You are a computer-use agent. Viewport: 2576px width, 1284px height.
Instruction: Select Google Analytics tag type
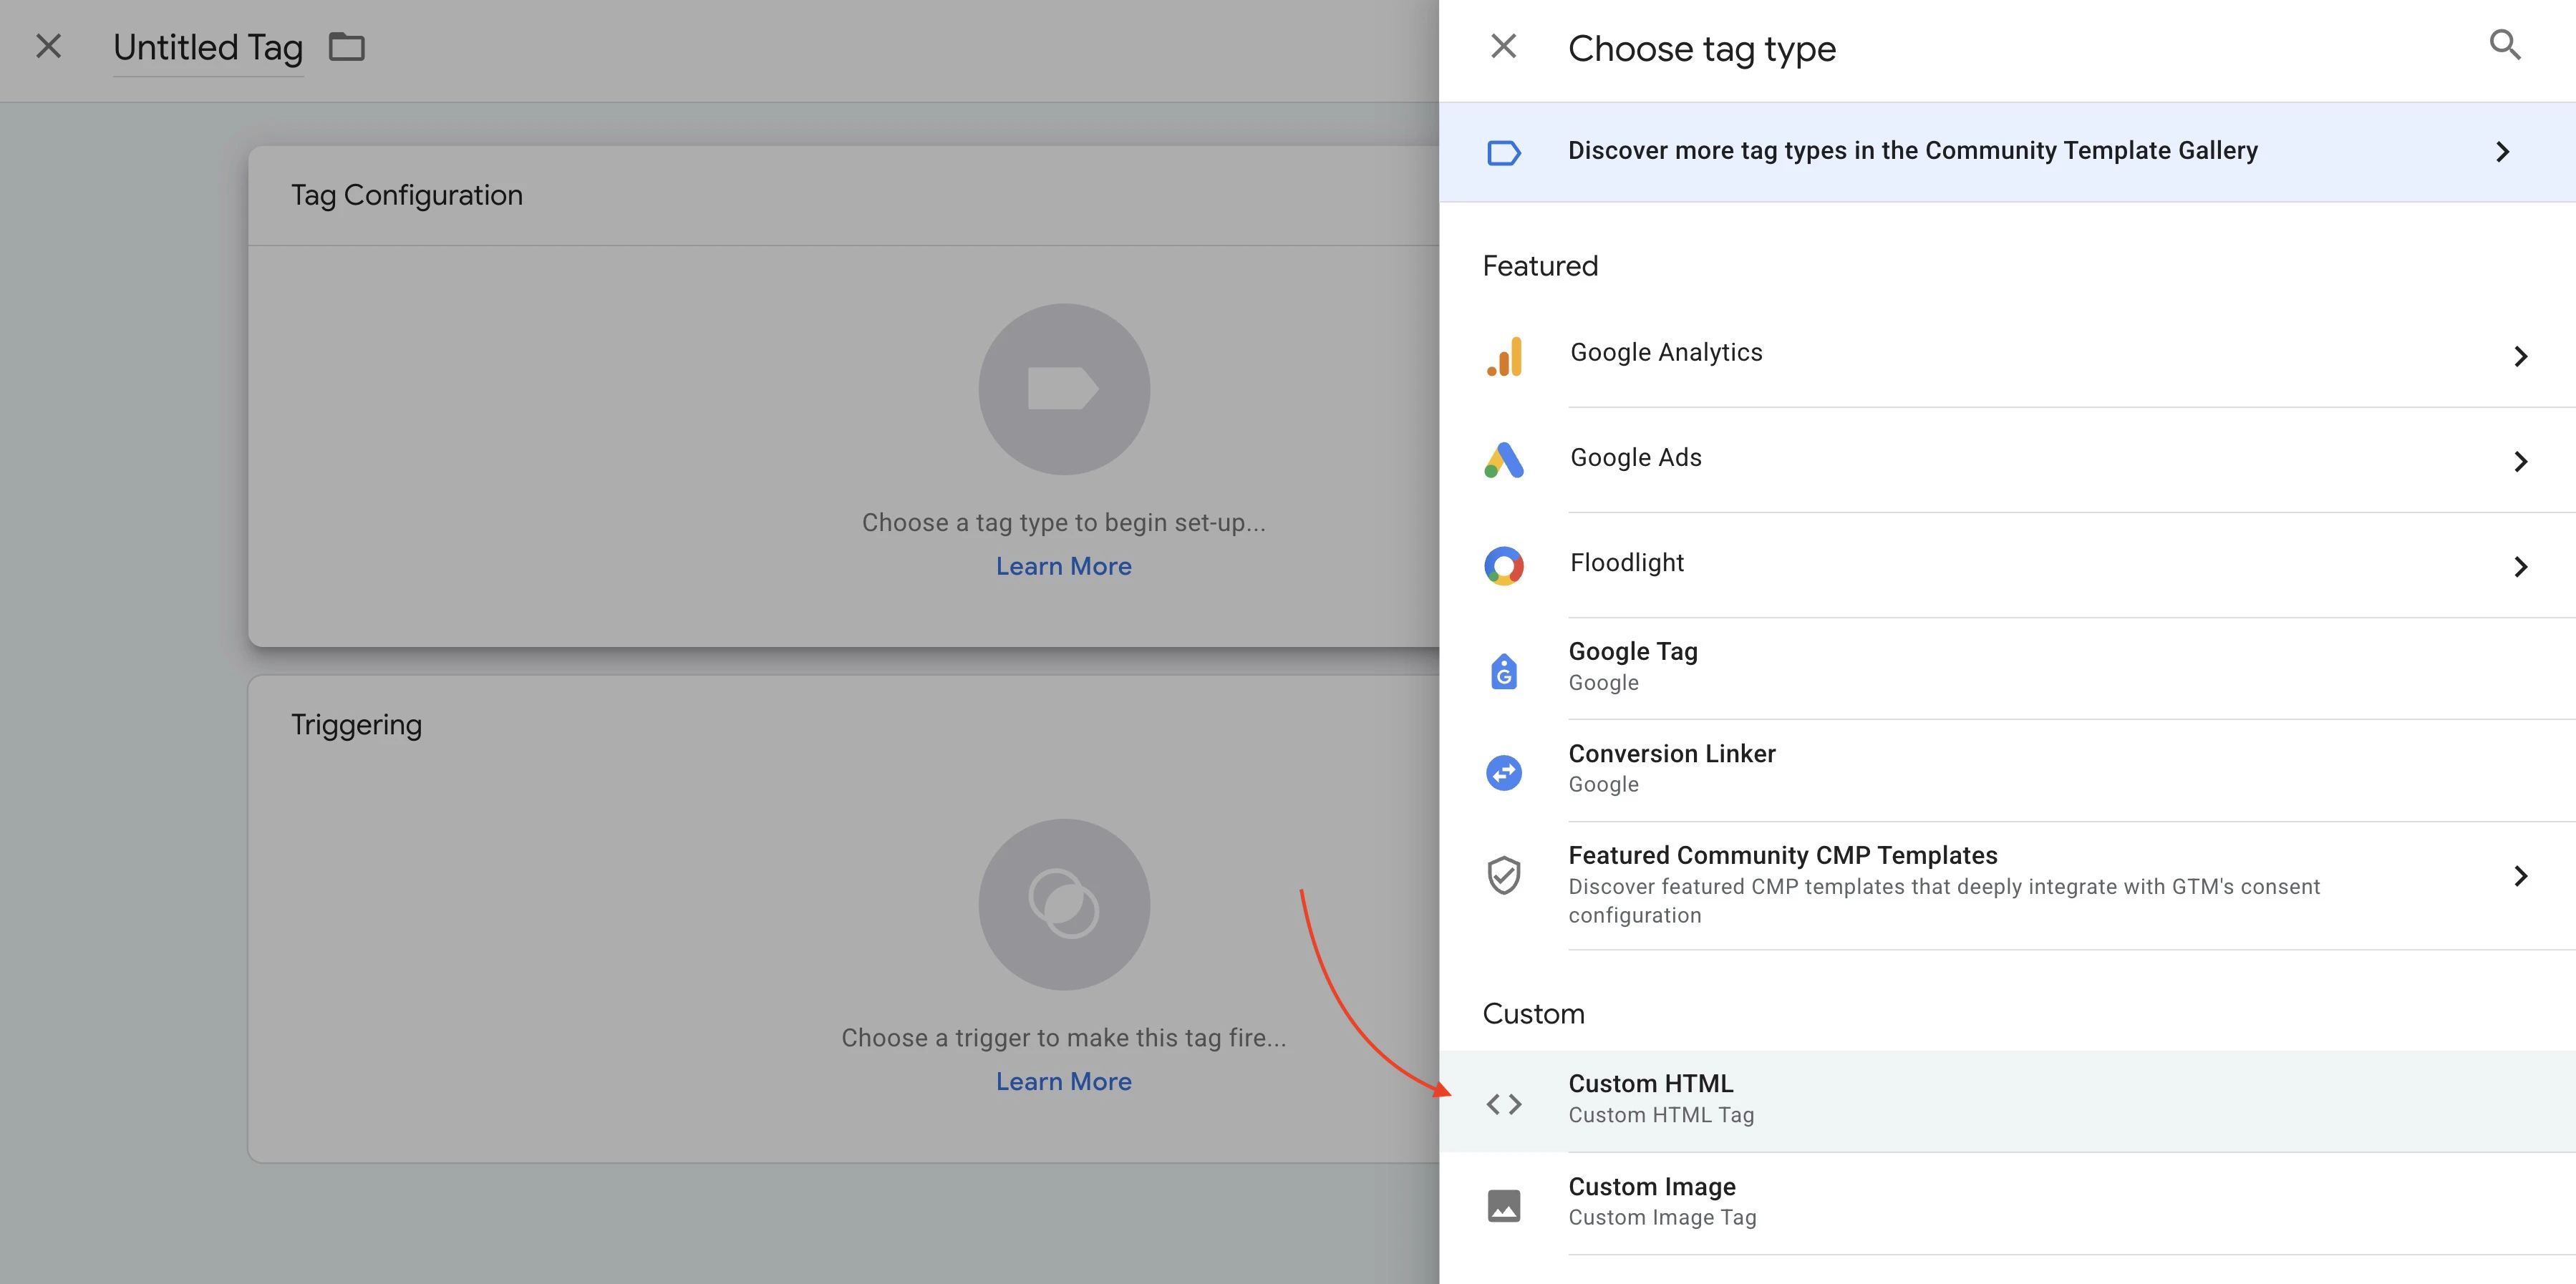tap(2007, 355)
